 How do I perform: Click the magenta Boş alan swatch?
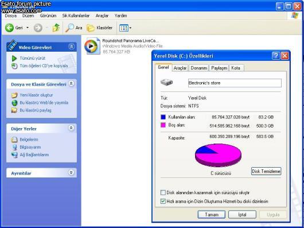click(163, 125)
